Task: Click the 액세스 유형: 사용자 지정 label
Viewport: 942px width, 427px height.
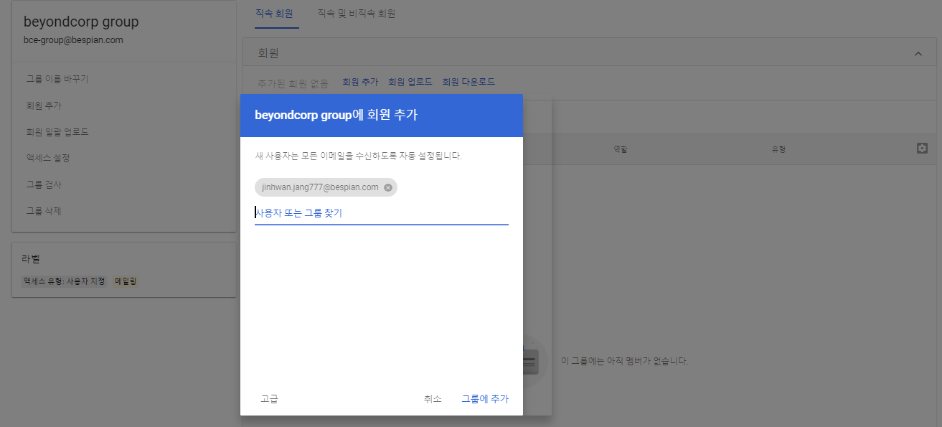Action: tap(64, 281)
